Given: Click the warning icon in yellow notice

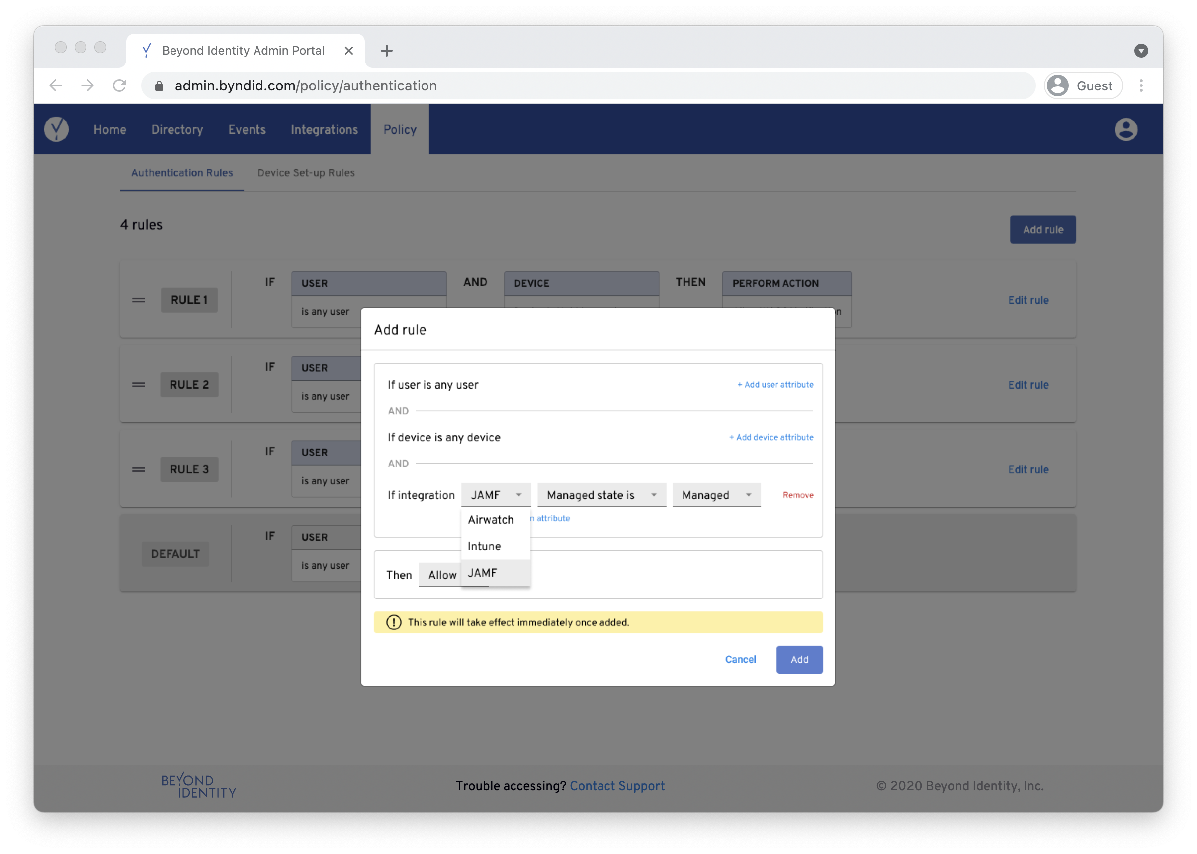Looking at the screenshot, I should tap(393, 623).
